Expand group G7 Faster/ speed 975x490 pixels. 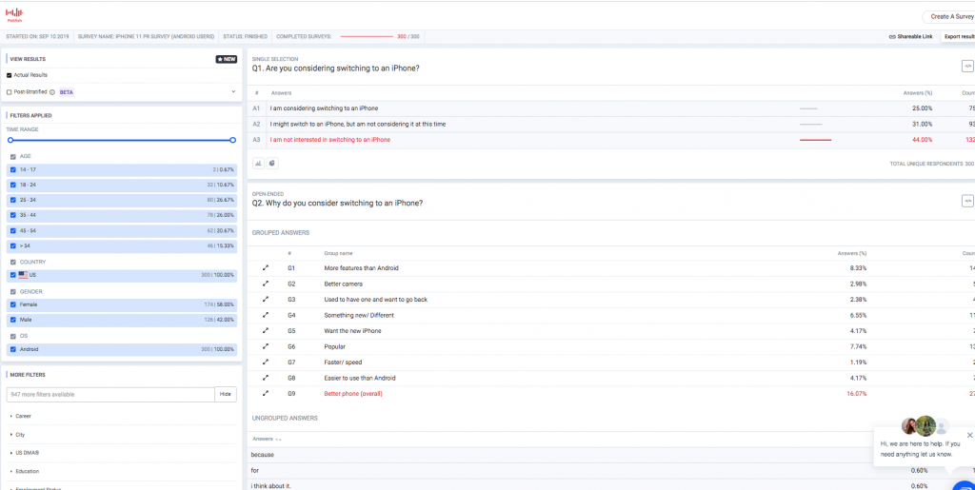(266, 363)
